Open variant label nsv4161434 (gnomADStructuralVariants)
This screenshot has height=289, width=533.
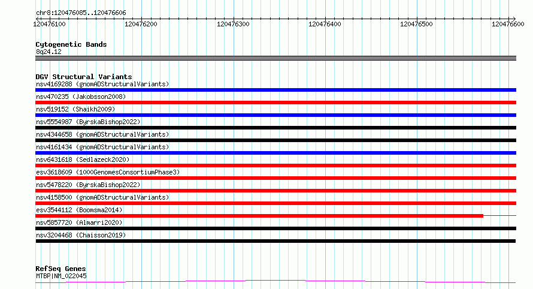(102, 147)
